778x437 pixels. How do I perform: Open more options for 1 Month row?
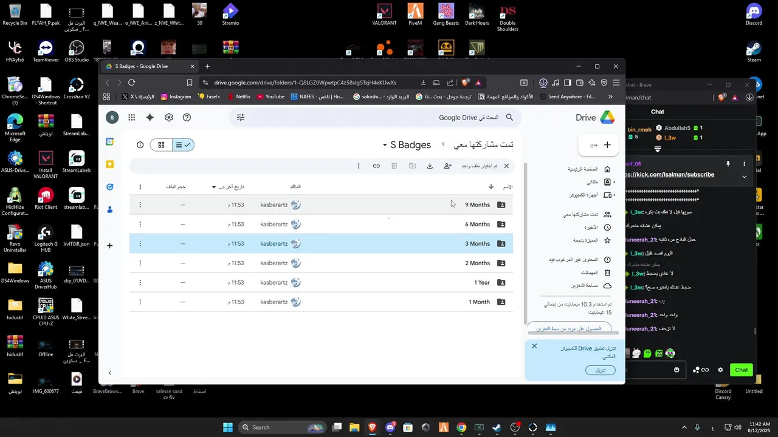click(140, 302)
